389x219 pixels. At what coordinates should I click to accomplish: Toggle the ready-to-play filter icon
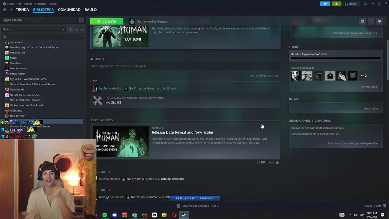pyautogui.click(x=82, y=29)
